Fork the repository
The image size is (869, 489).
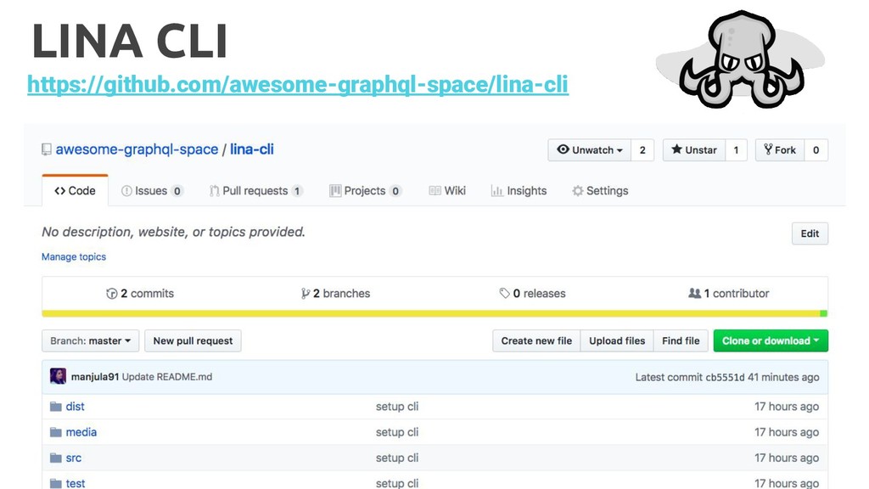tap(780, 150)
